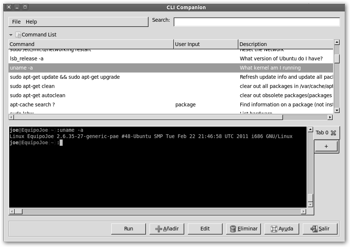The height and width of the screenshot is (247, 350).
Task: Add a new terminal tab with + button
Action: [x=326, y=147]
